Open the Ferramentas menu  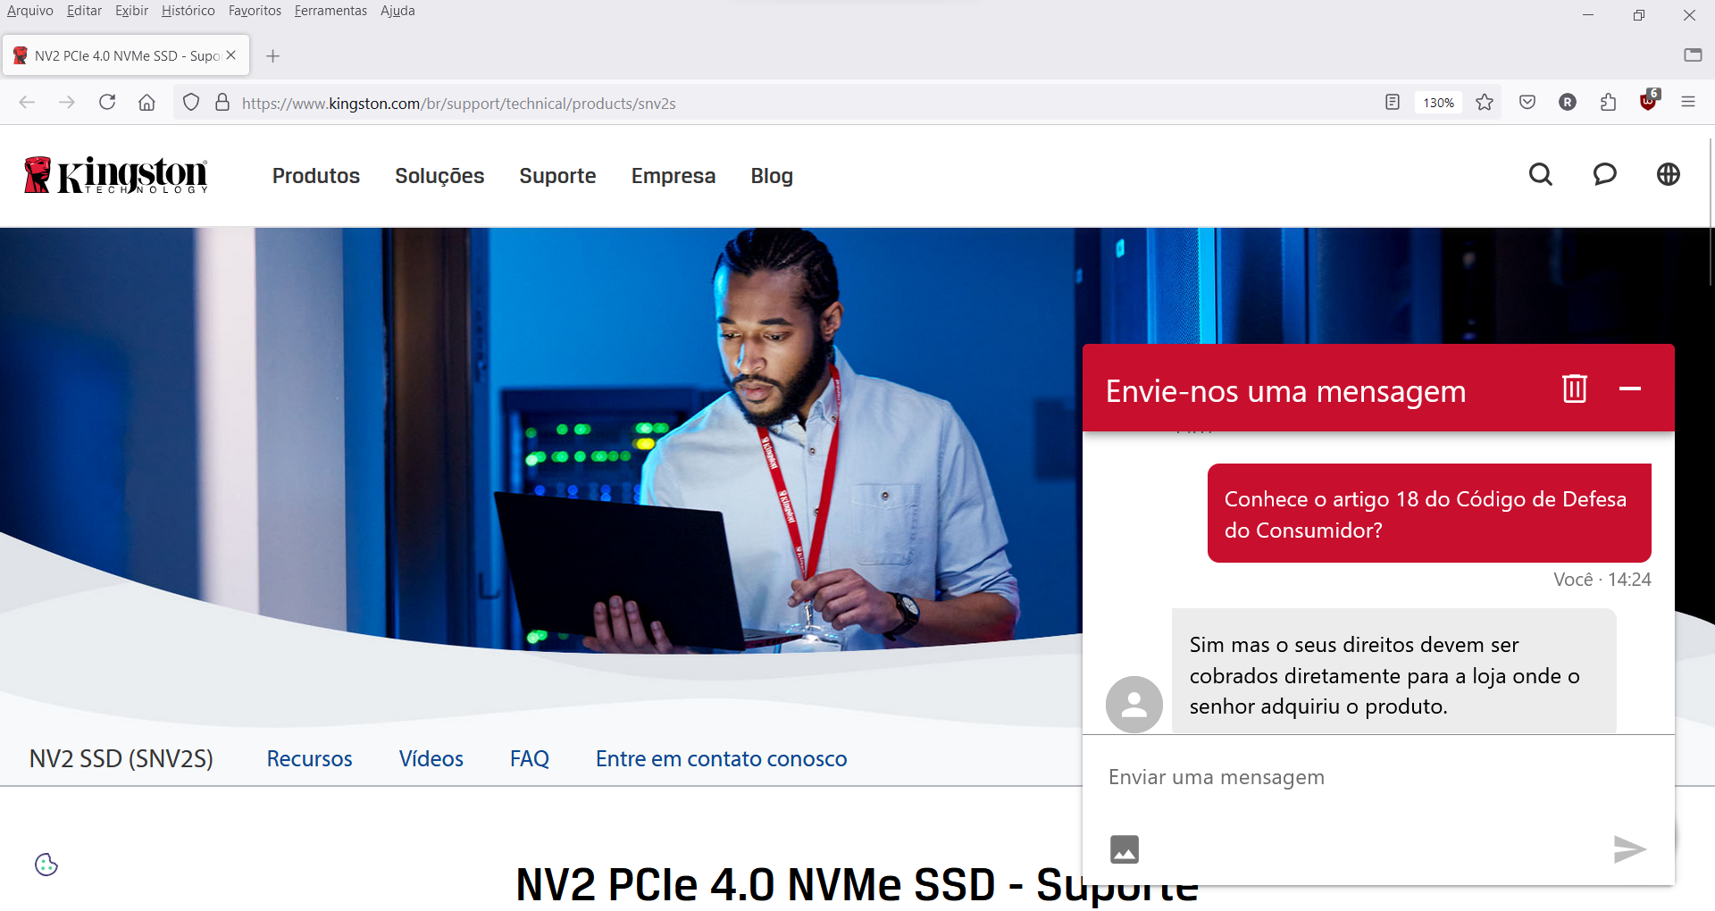tap(330, 11)
